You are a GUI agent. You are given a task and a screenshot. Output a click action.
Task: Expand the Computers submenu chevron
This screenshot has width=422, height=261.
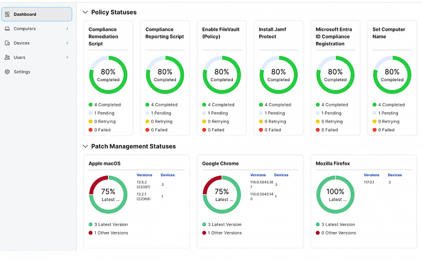(67, 28)
